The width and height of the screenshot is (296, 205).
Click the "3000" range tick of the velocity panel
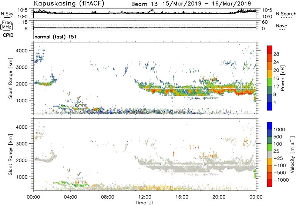click(x=22, y=144)
